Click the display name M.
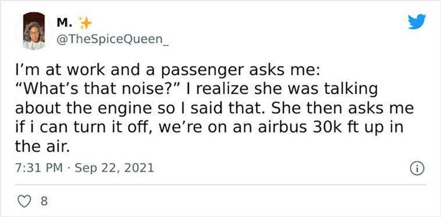 [x=64, y=23]
